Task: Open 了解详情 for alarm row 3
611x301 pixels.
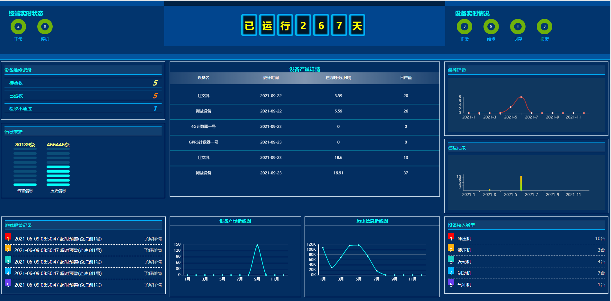Action: [x=153, y=262]
